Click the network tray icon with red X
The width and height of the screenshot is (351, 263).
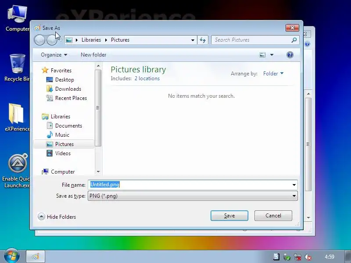[297, 257]
